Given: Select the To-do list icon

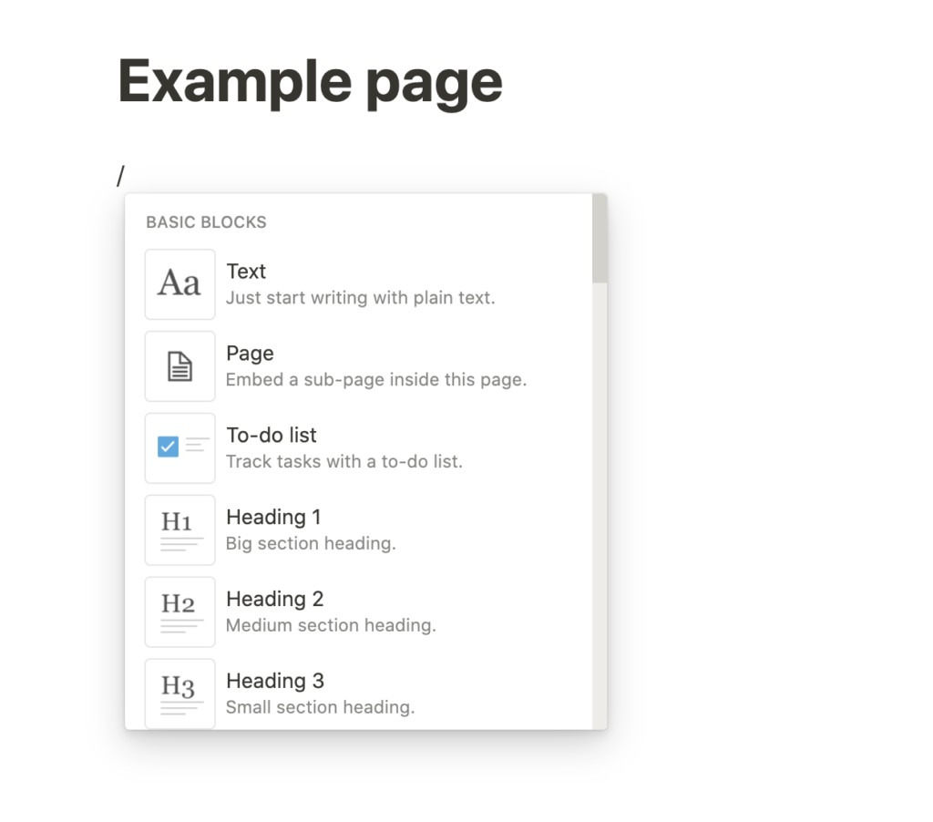Looking at the screenshot, I should coord(179,447).
